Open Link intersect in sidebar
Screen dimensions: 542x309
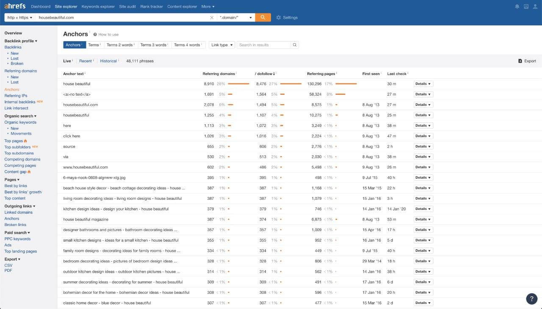(17, 108)
